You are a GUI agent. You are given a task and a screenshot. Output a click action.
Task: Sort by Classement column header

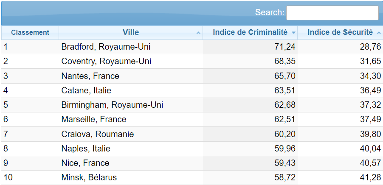[30, 33]
